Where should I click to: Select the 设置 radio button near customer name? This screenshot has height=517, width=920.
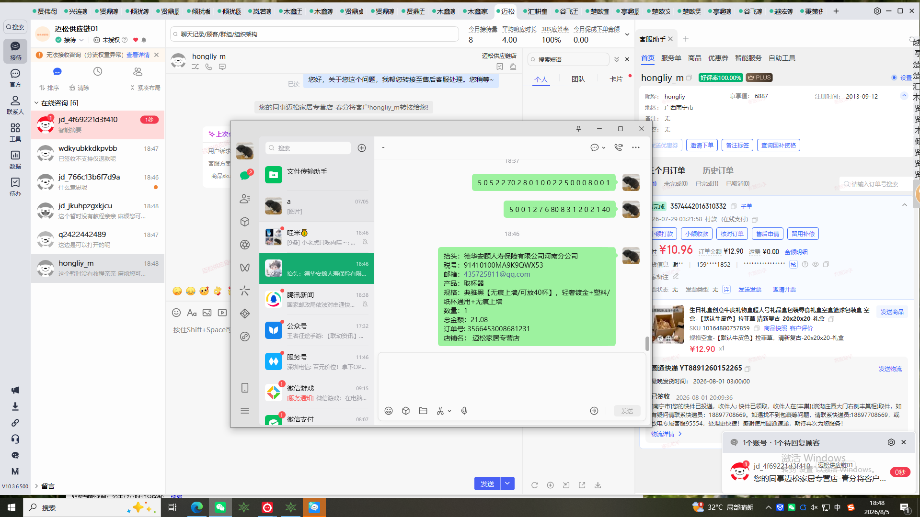coord(894,78)
